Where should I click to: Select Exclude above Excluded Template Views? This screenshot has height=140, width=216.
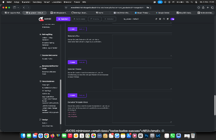tap(82, 95)
